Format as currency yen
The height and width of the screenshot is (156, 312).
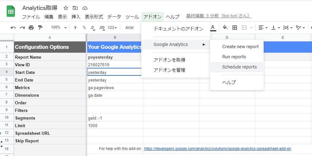click(x=75, y=28)
